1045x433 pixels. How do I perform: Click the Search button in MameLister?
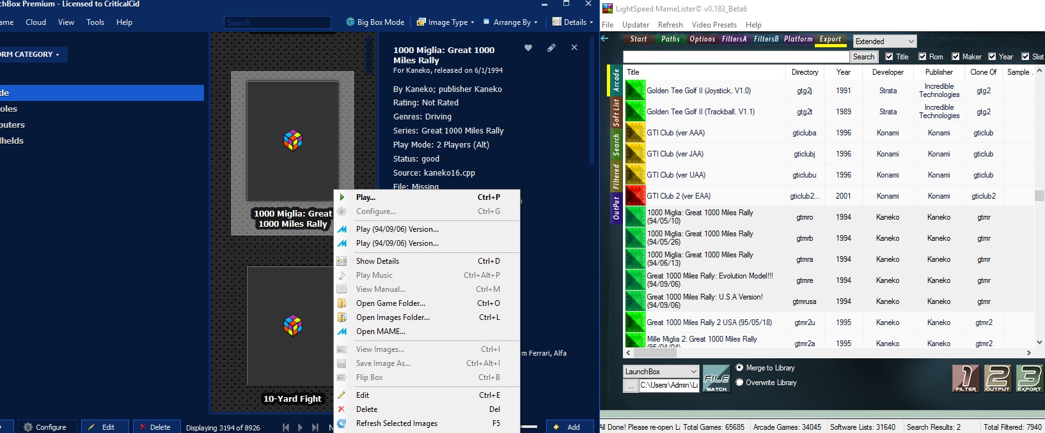coord(863,57)
